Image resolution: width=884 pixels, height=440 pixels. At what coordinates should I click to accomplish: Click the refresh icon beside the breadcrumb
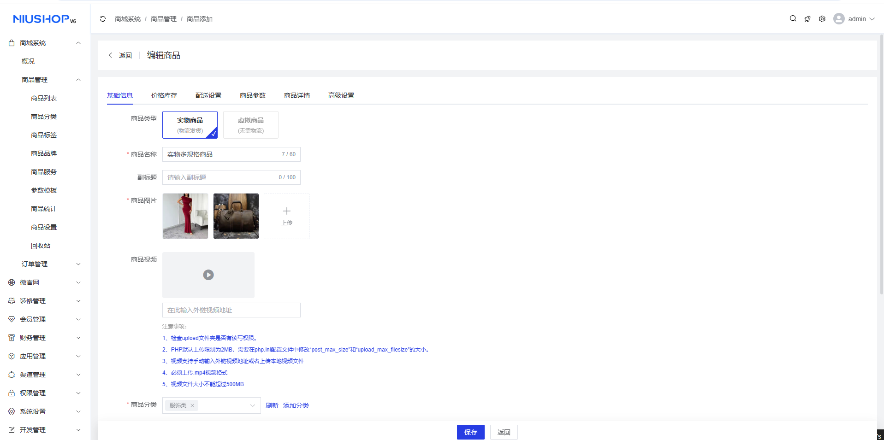(103, 19)
